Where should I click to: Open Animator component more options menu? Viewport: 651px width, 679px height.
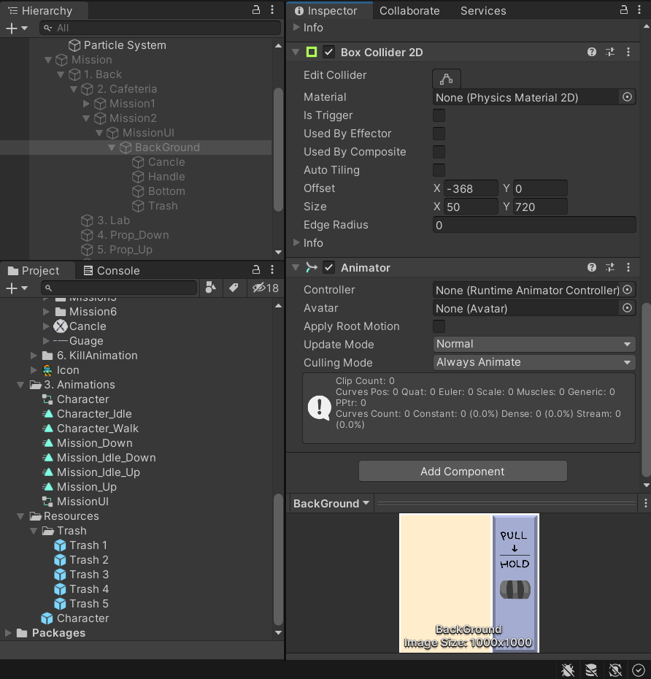pyautogui.click(x=628, y=268)
